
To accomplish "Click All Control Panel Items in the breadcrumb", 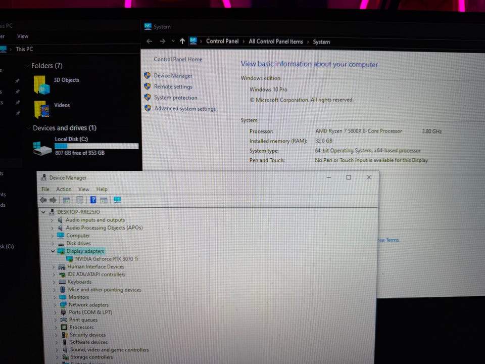I will click(276, 41).
